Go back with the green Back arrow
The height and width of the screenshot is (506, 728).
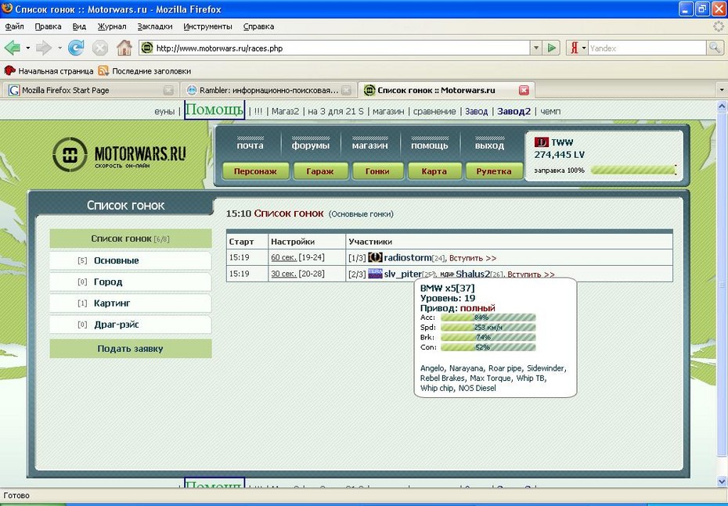(x=12, y=48)
